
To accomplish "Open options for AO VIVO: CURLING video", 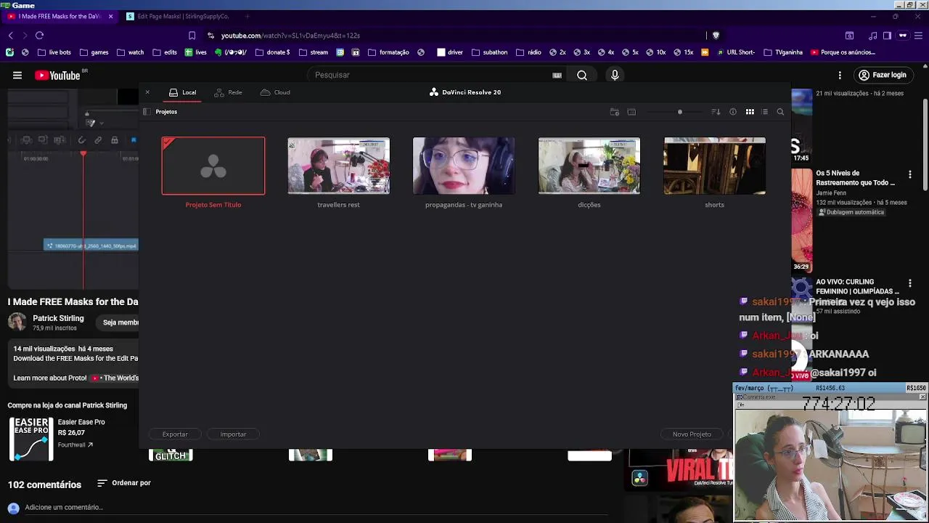I will (x=910, y=284).
